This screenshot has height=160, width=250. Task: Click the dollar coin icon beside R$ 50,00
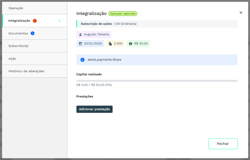(x=130, y=44)
